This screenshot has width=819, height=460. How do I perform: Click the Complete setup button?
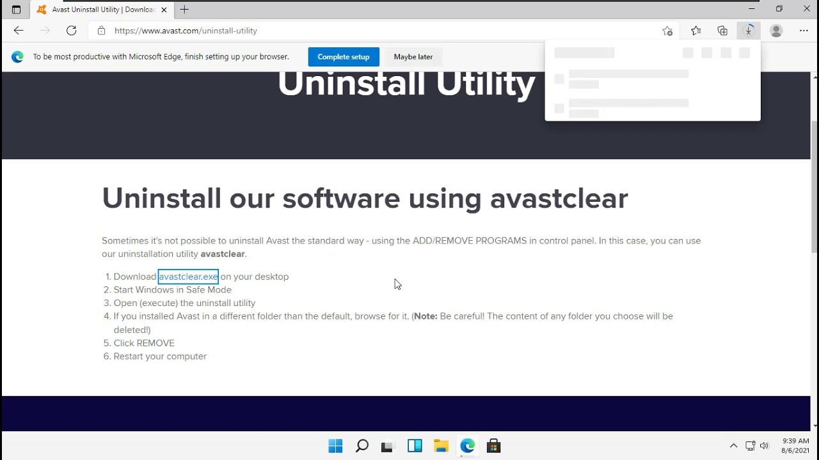point(344,57)
